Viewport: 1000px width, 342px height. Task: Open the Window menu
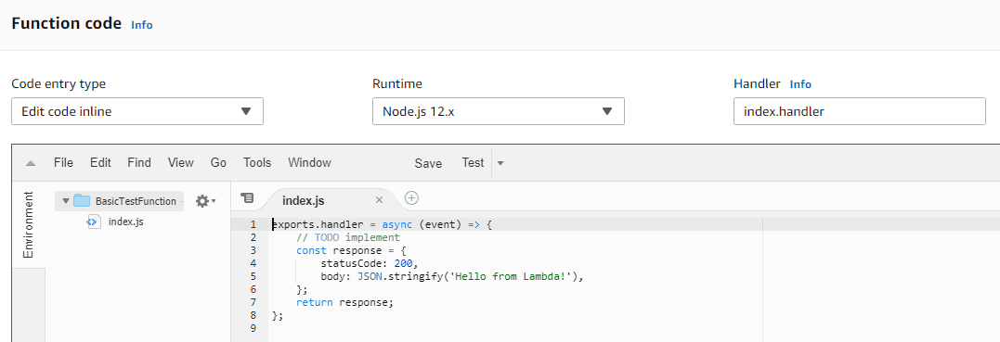(309, 162)
